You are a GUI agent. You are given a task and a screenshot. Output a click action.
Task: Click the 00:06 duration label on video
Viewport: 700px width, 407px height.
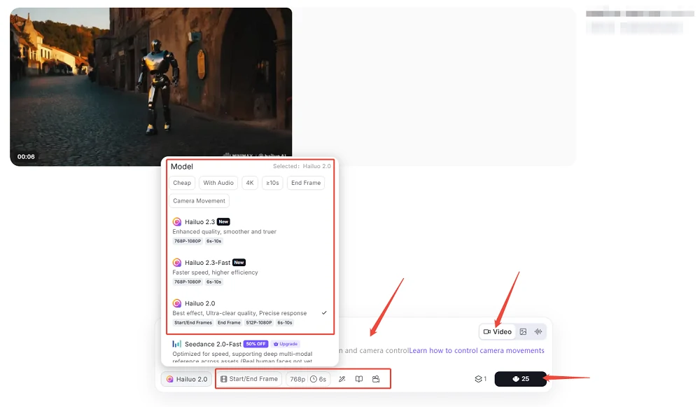click(26, 156)
